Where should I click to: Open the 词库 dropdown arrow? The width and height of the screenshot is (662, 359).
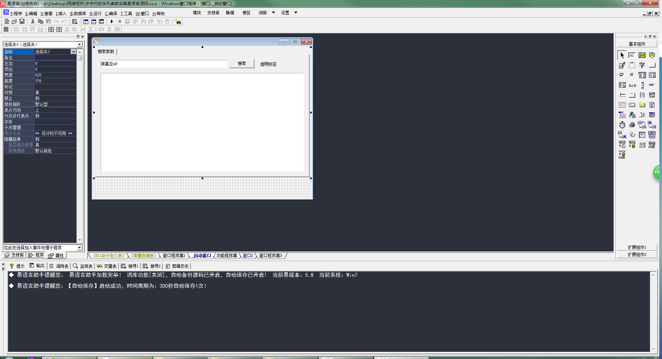pyautogui.click(x=273, y=13)
